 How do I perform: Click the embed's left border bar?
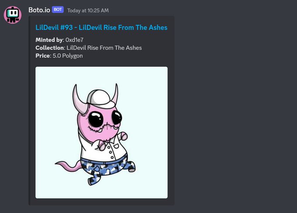coord(29,111)
